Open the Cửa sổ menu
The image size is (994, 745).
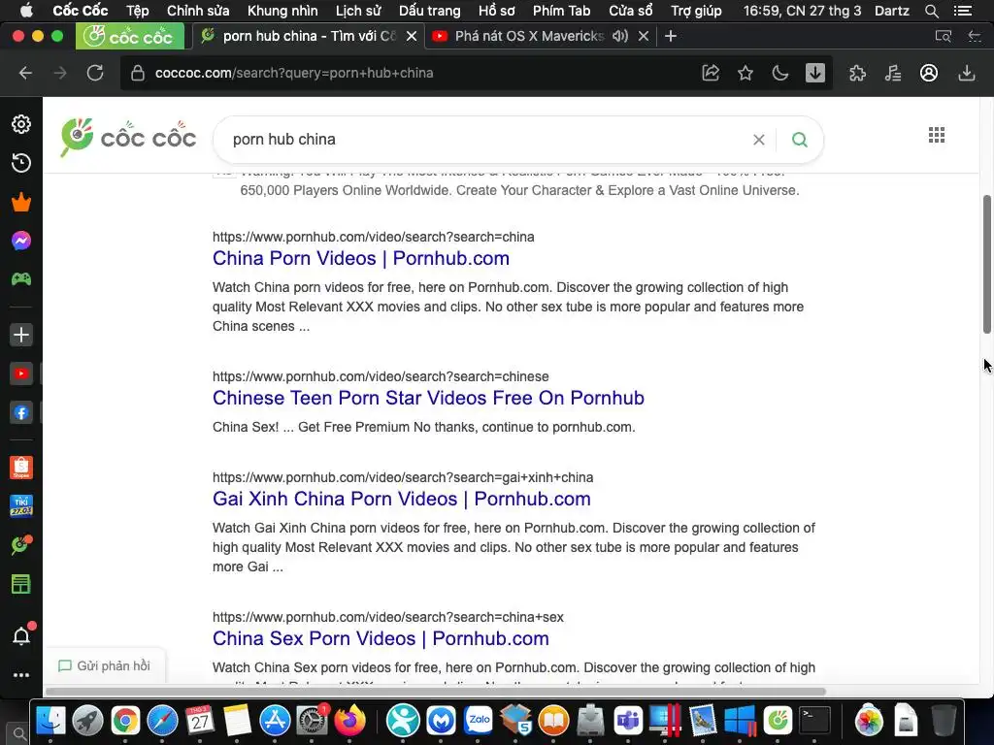pyautogui.click(x=630, y=11)
